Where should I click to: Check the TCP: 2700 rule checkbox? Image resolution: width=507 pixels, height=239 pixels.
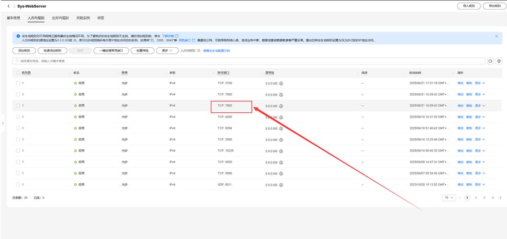click(x=18, y=83)
